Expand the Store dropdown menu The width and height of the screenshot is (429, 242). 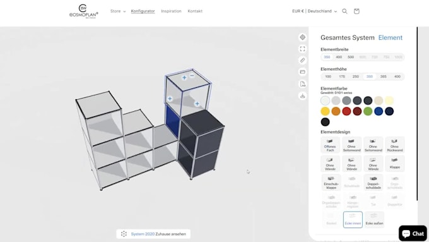(118, 11)
